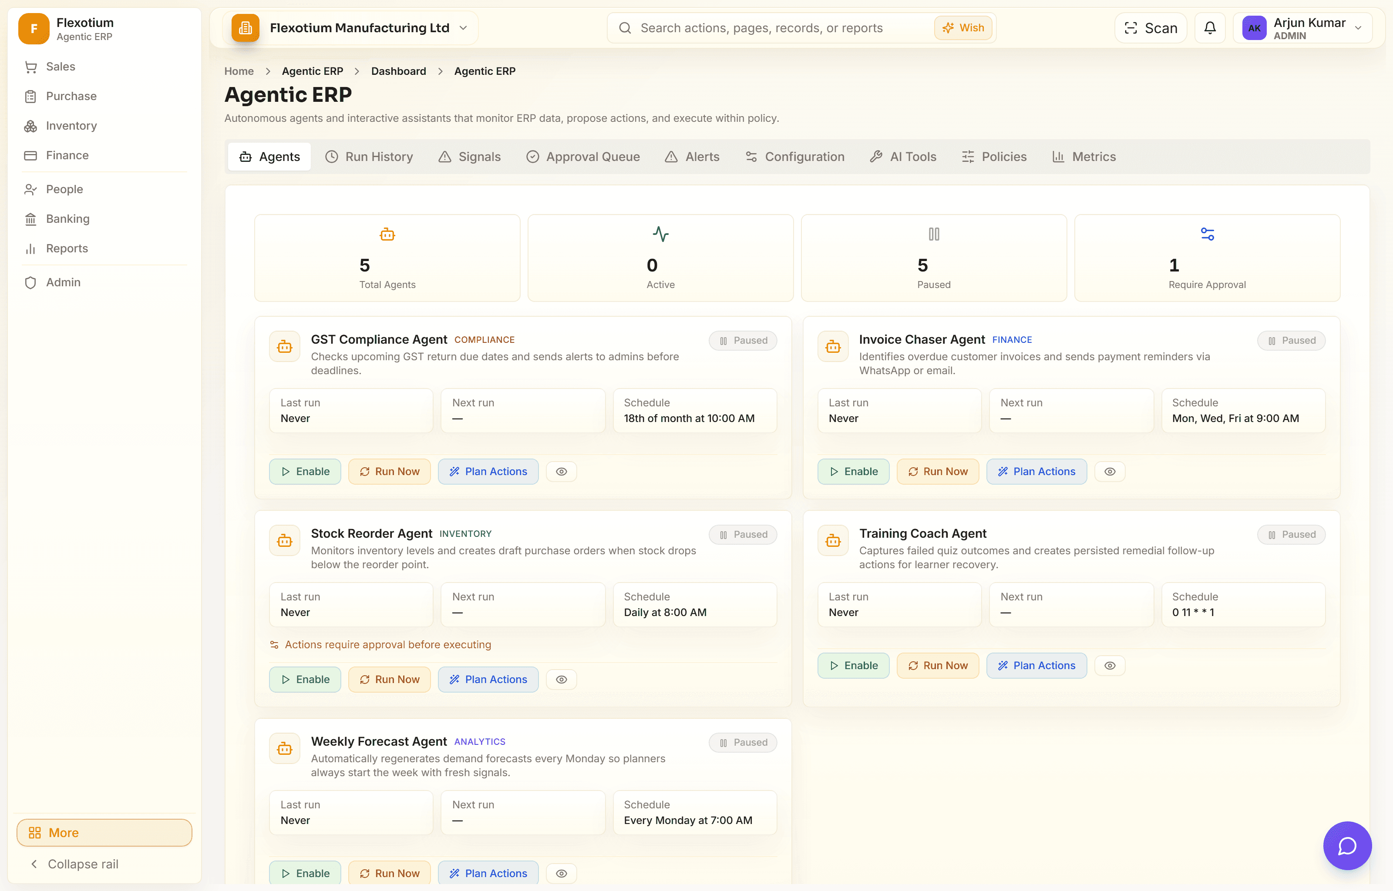
Task: Click the Paused badge on Invoice Chaser Agent
Action: tap(1291, 341)
